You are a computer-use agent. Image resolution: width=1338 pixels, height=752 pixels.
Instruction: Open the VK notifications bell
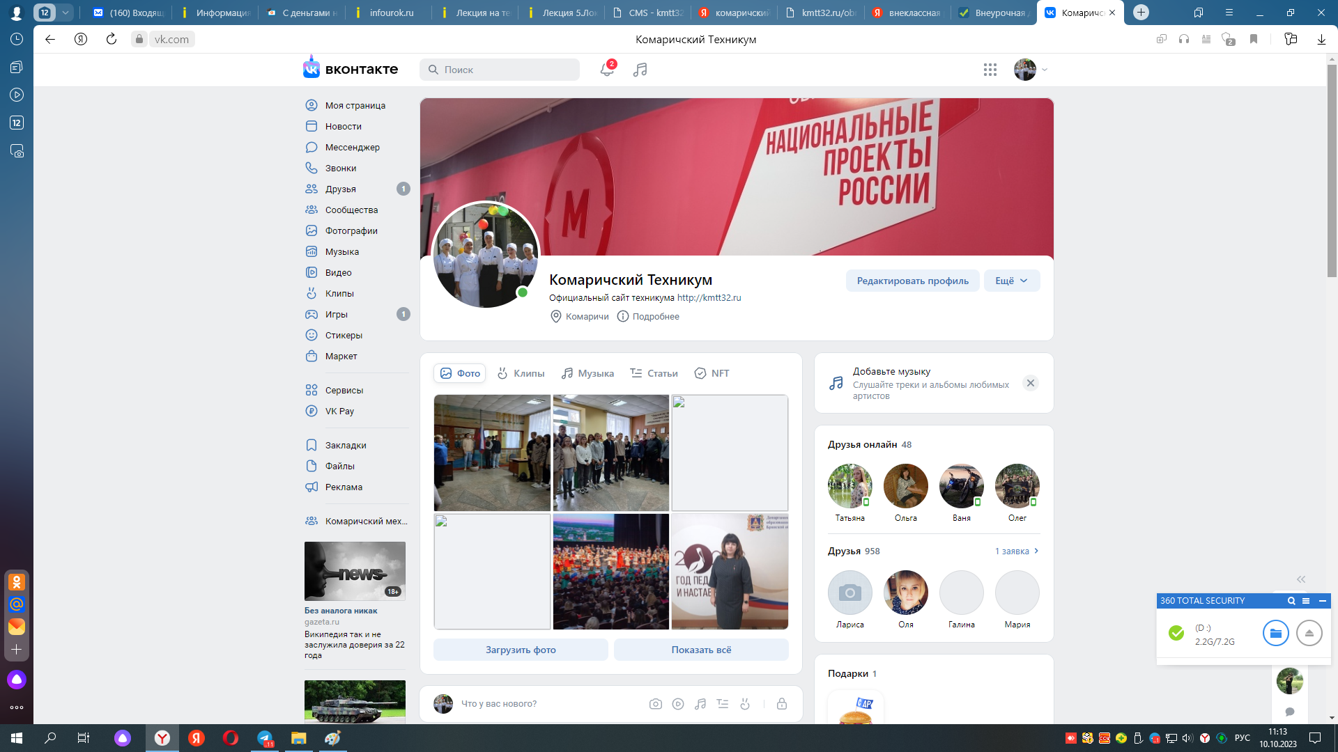607,70
